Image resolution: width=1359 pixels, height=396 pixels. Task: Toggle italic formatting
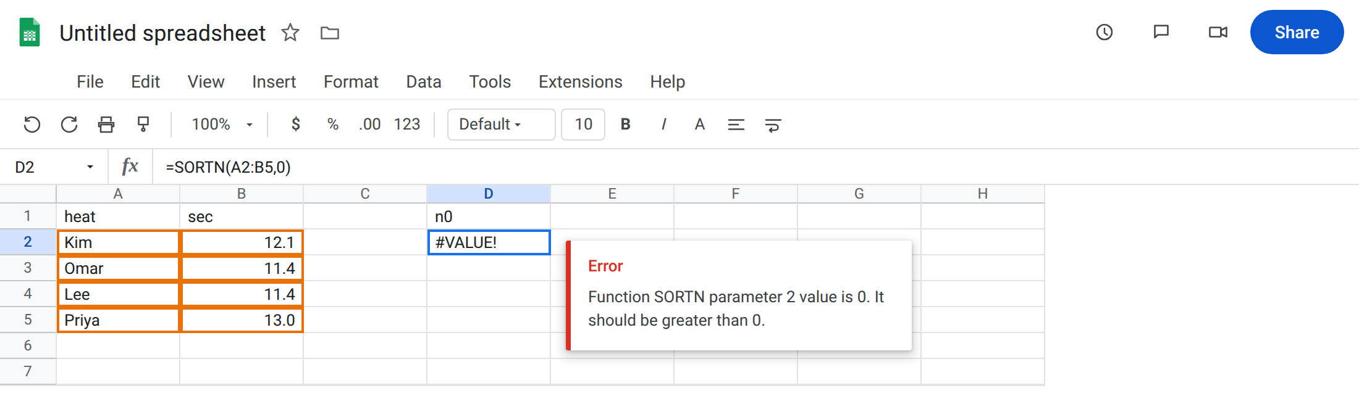pos(663,125)
